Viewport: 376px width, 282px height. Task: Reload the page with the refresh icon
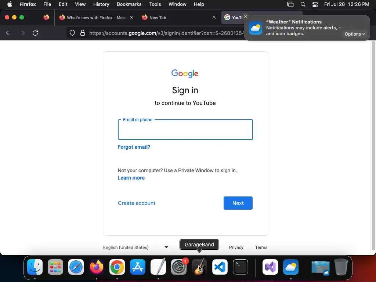click(x=35, y=33)
